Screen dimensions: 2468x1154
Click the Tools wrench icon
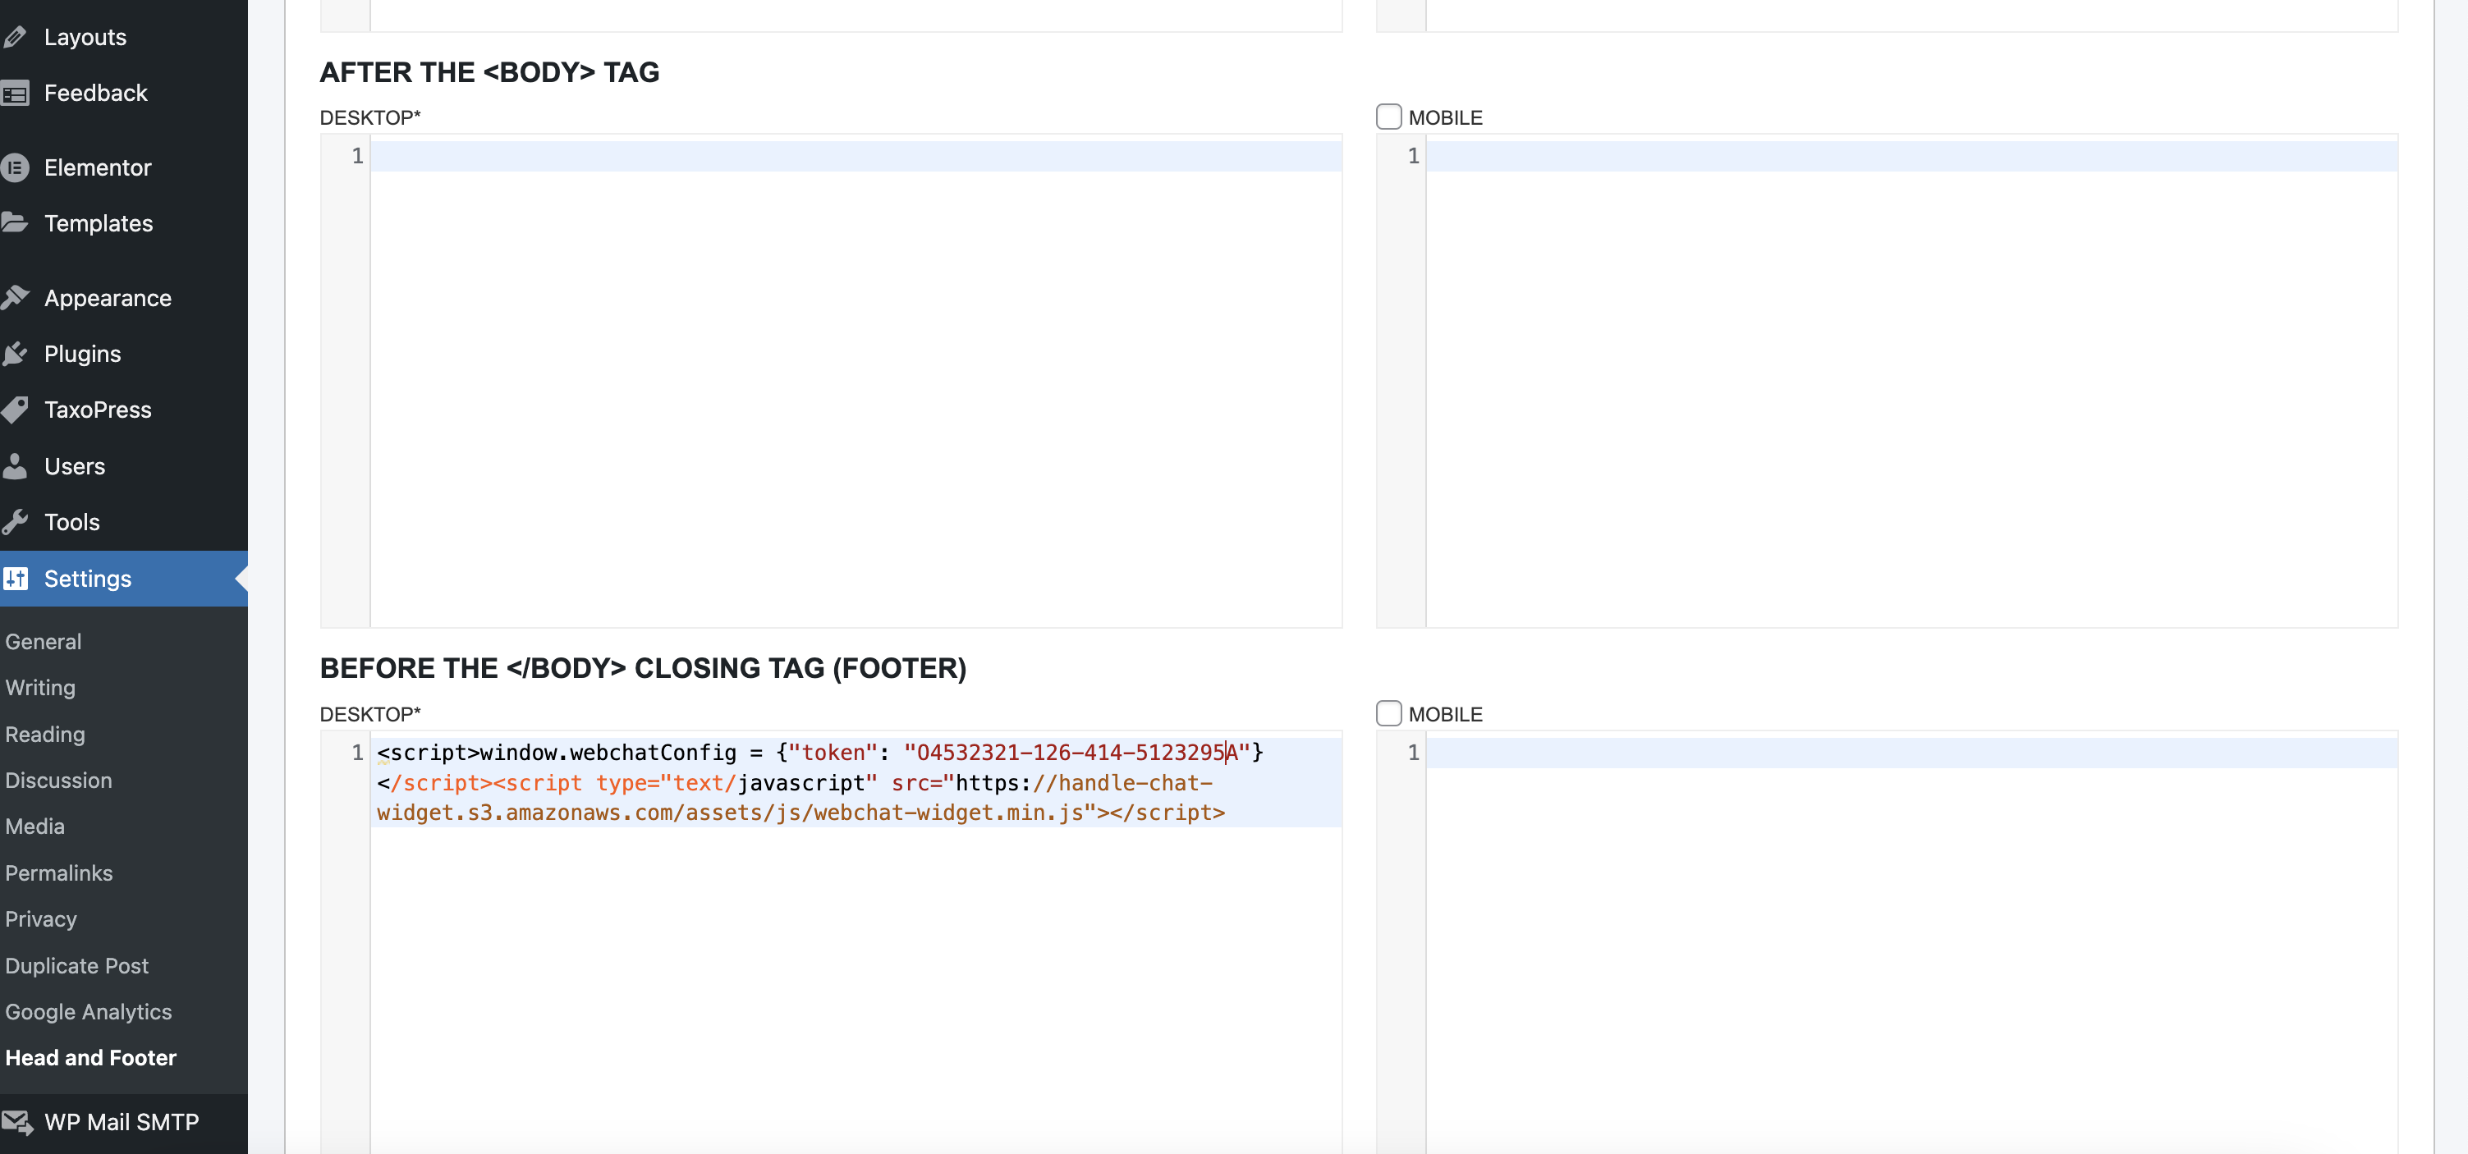click(x=15, y=522)
